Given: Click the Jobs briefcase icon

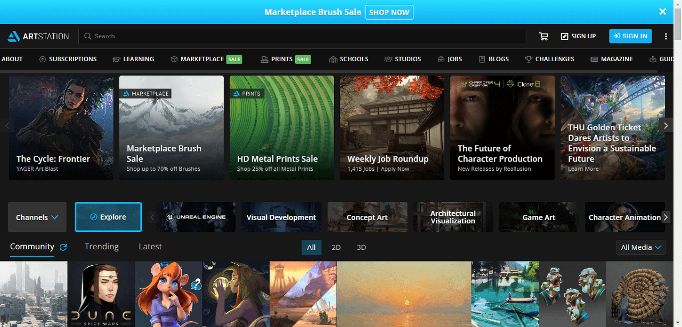Looking at the screenshot, I should click(x=441, y=59).
